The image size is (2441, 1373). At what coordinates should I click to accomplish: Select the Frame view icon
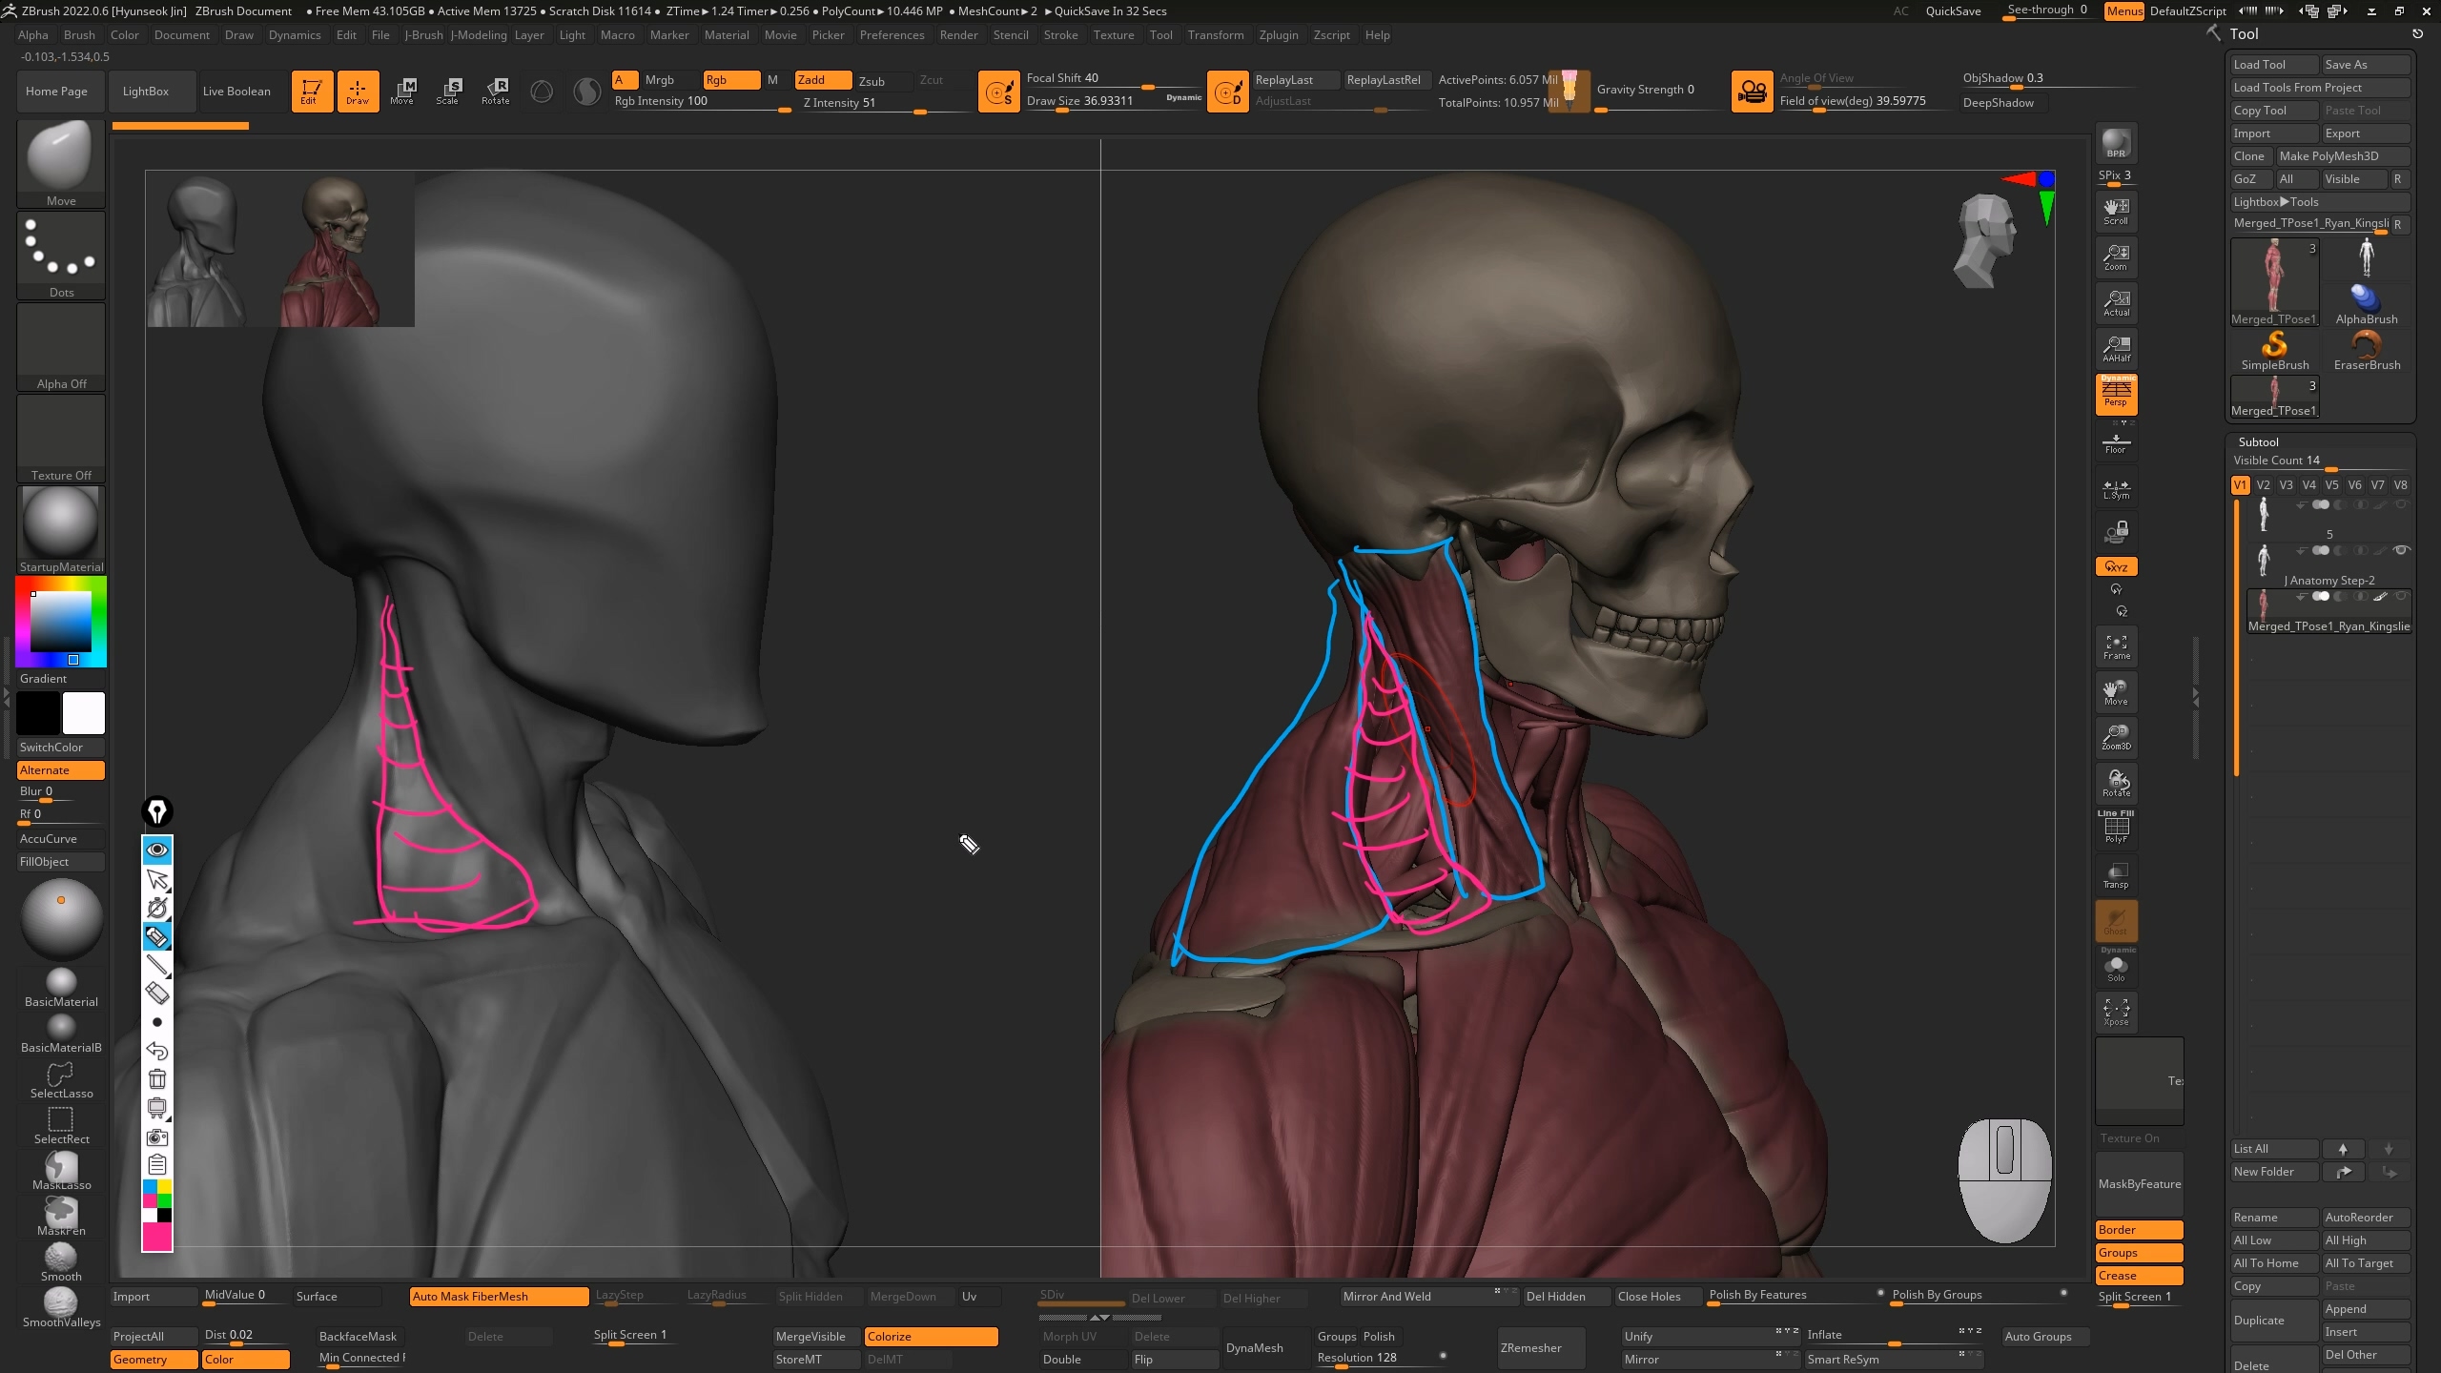click(2116, 646)
